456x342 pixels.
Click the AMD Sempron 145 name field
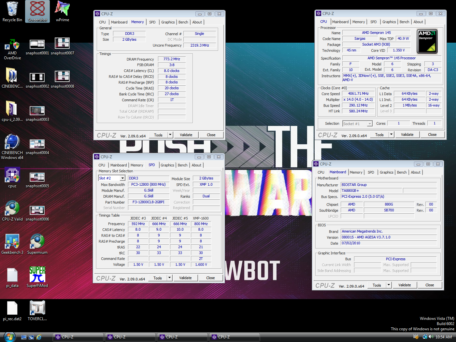377,33
